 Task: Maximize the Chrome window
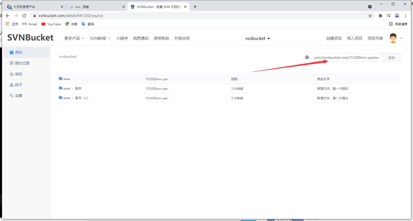393,4
